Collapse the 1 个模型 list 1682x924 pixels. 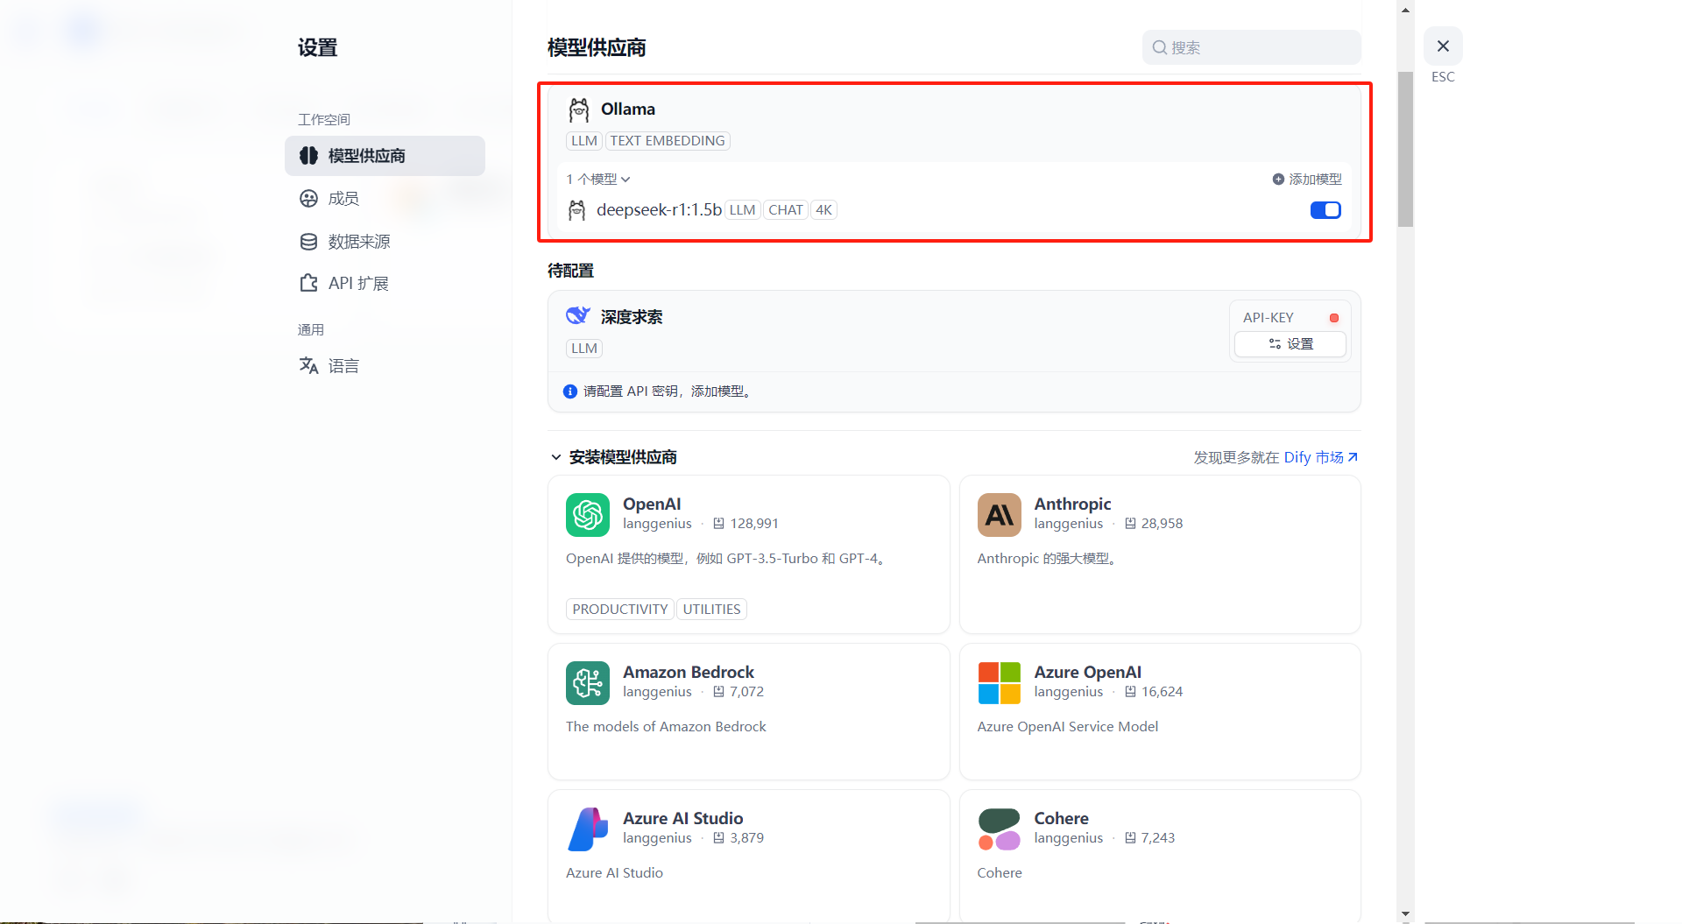click(598, 179)
